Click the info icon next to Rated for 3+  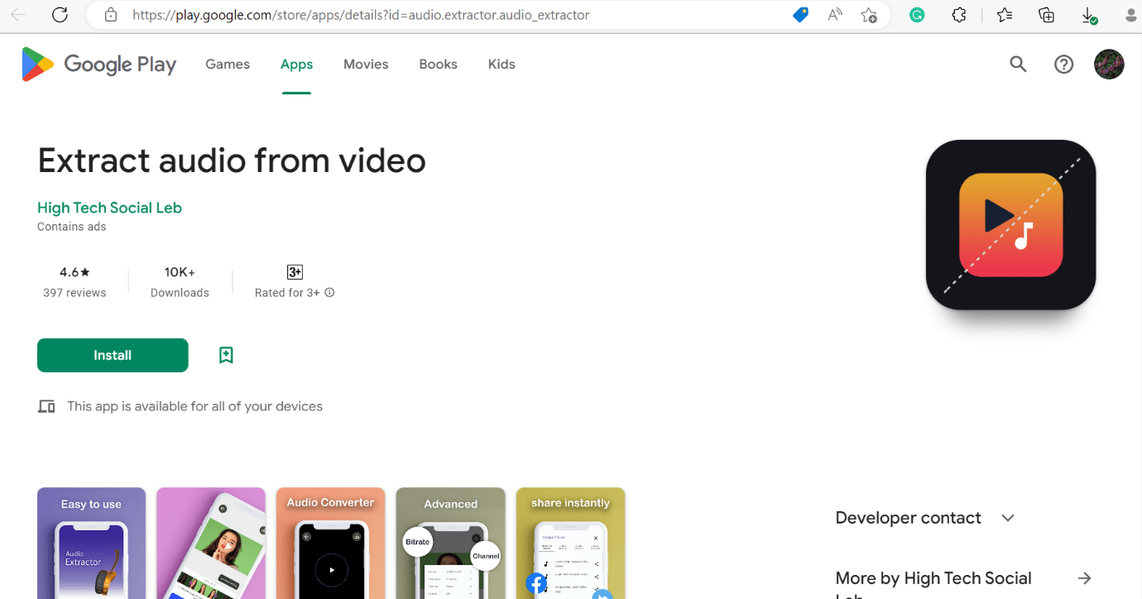tap(329, 292)
